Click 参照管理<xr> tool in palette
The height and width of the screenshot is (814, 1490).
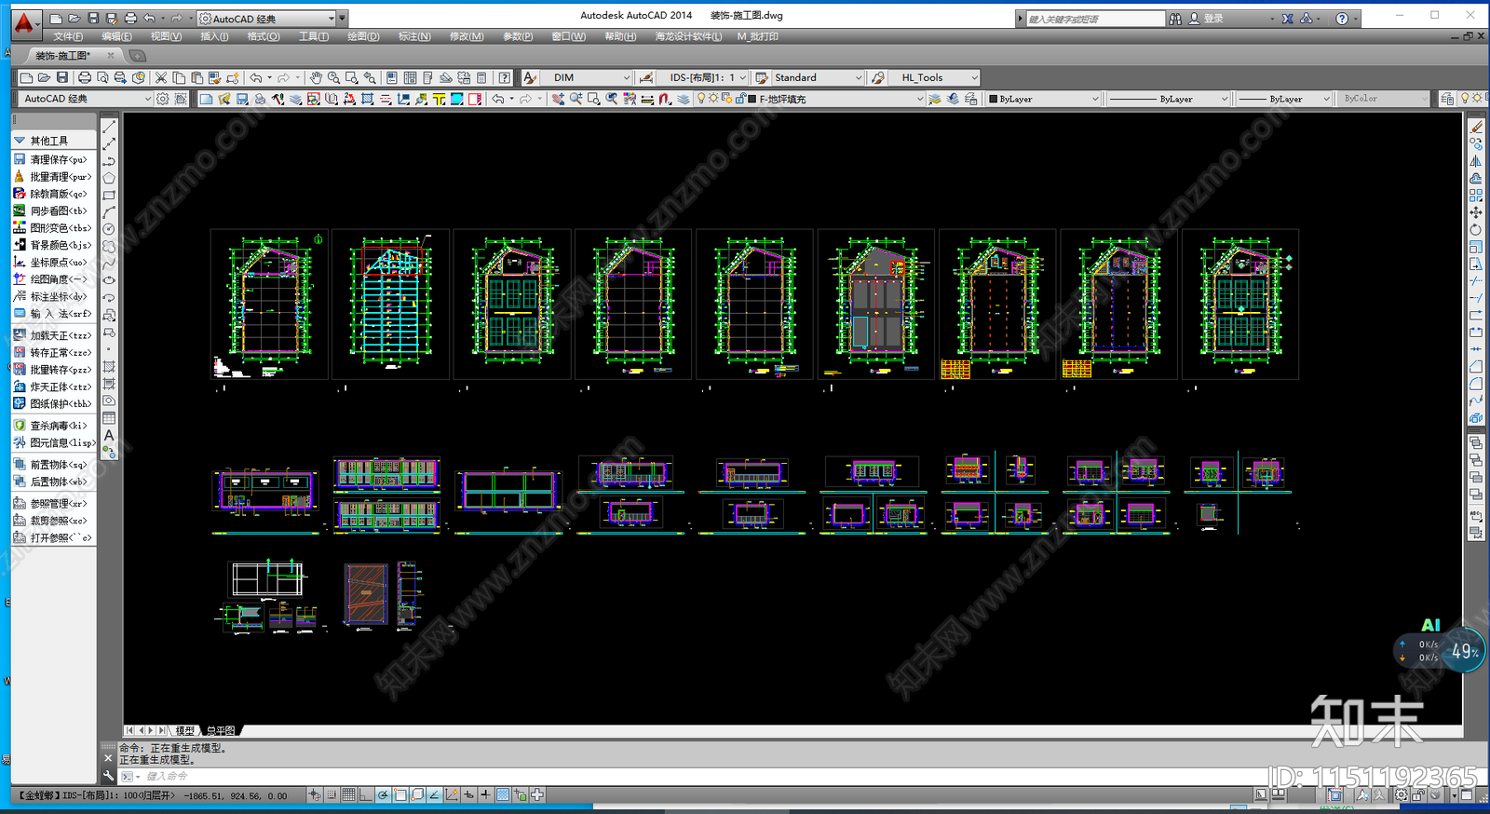(x=54, y=504)
